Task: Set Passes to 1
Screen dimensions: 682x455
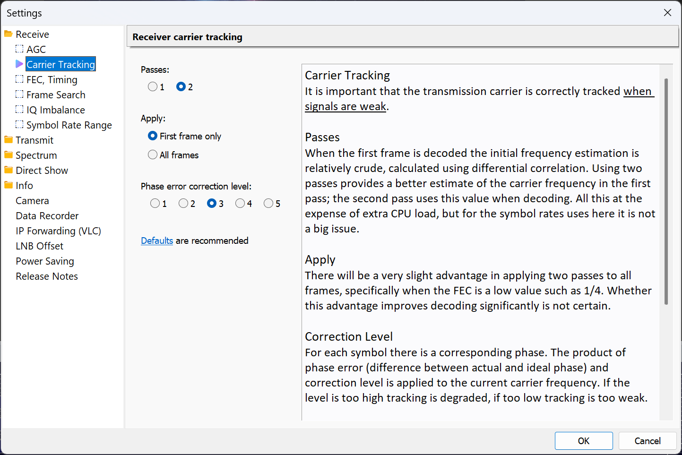Action: coord(153,87)
